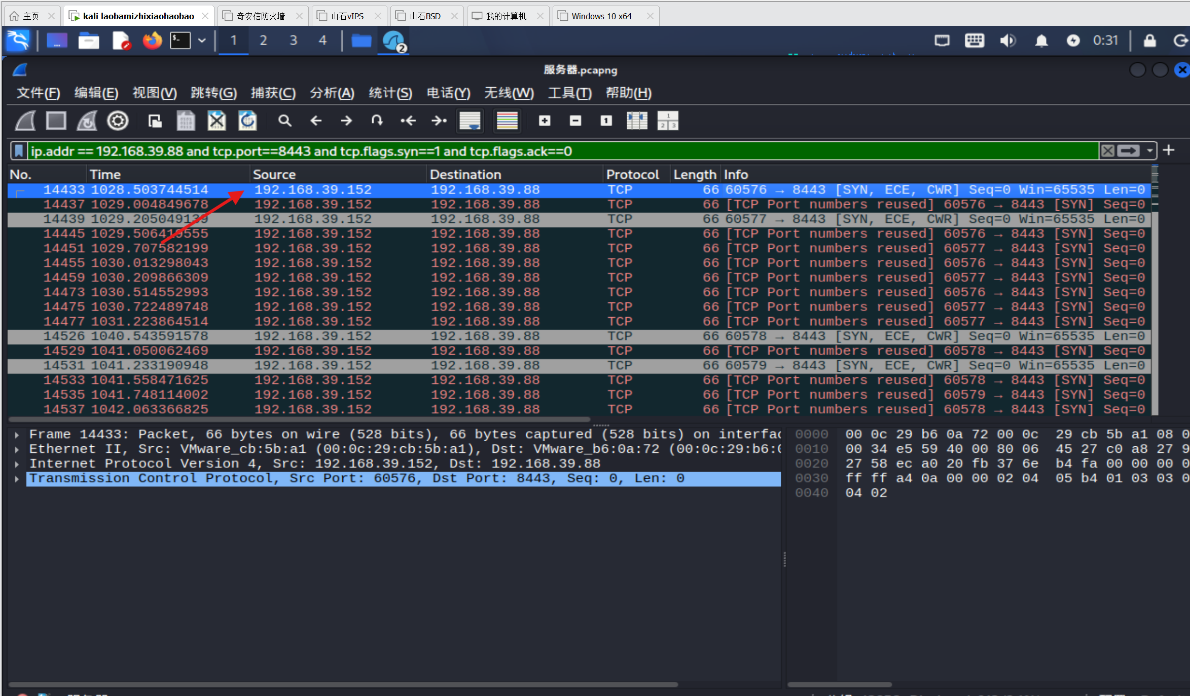The height and width of the screenshot is (696, 1190).
Task: Go to the first packet icon
Action: pos(408,121)
